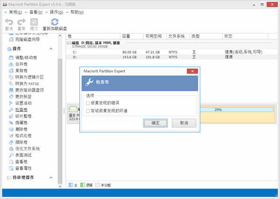Click Cancel (取消) in Check Volume dialog
The width and height of the screenshot is (280, 199).
[x=184, y=123]
